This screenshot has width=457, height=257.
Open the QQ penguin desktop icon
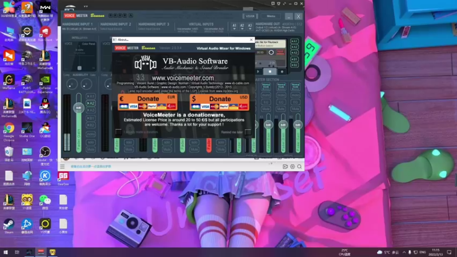click(x=45, y=106)
